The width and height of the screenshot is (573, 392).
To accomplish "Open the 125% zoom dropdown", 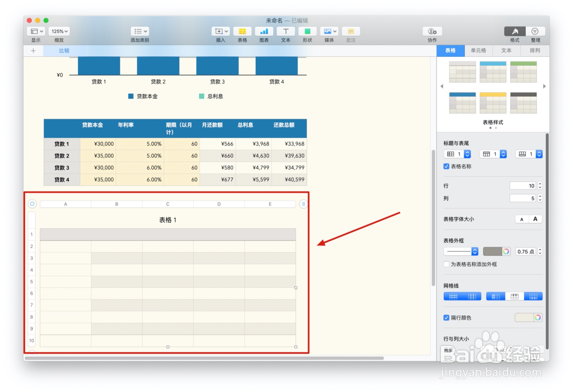I will tap(59, 31).
